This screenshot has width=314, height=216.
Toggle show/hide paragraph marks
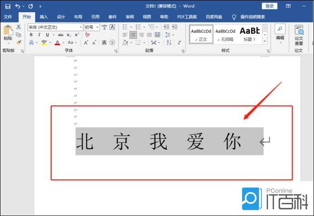[180, 42]
